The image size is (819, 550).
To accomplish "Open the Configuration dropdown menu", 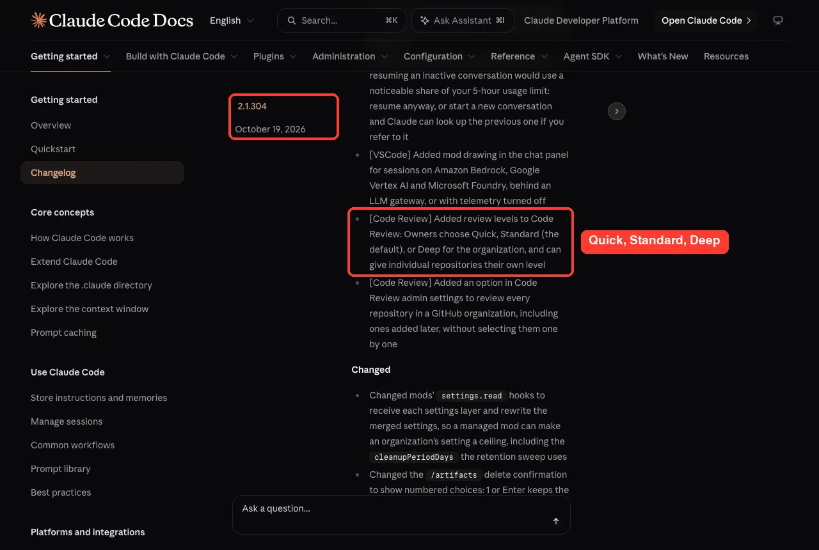I will click(440, 56).
